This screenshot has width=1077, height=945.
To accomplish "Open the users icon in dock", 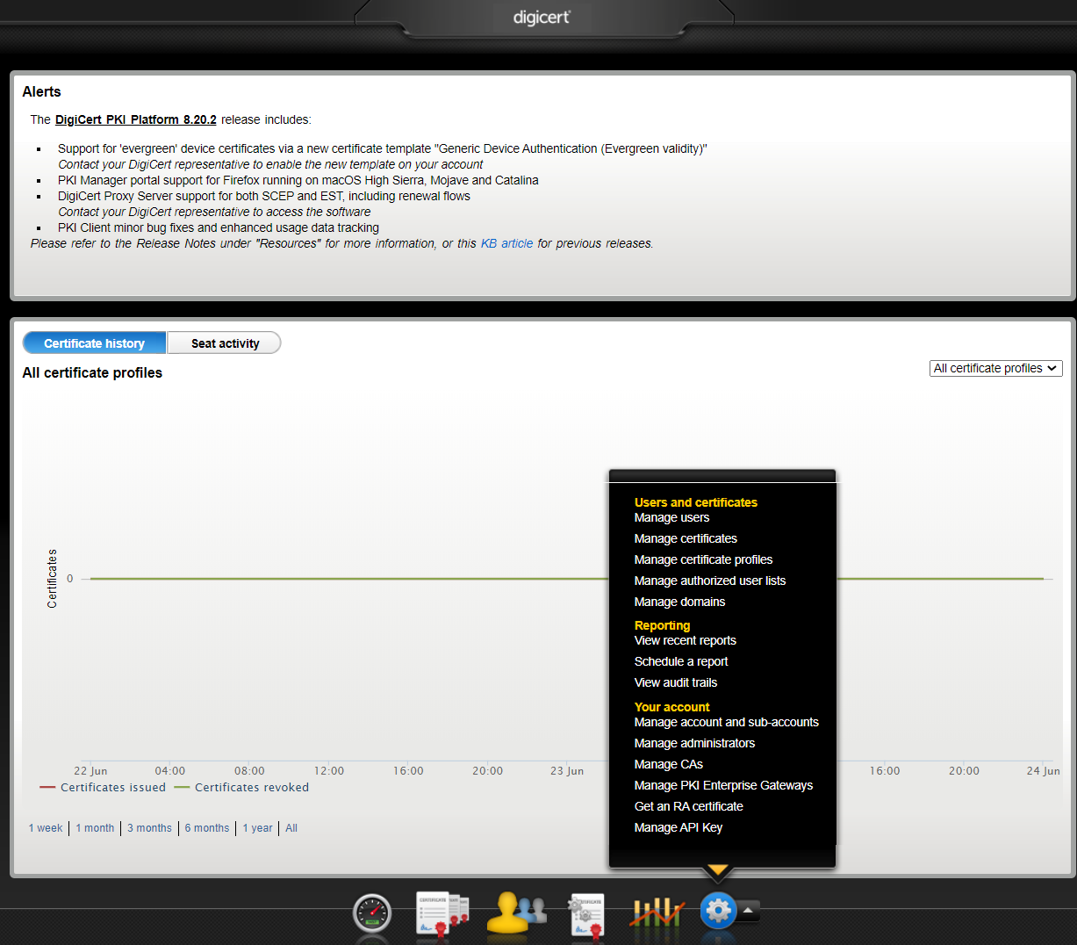I will click(516, 913).
